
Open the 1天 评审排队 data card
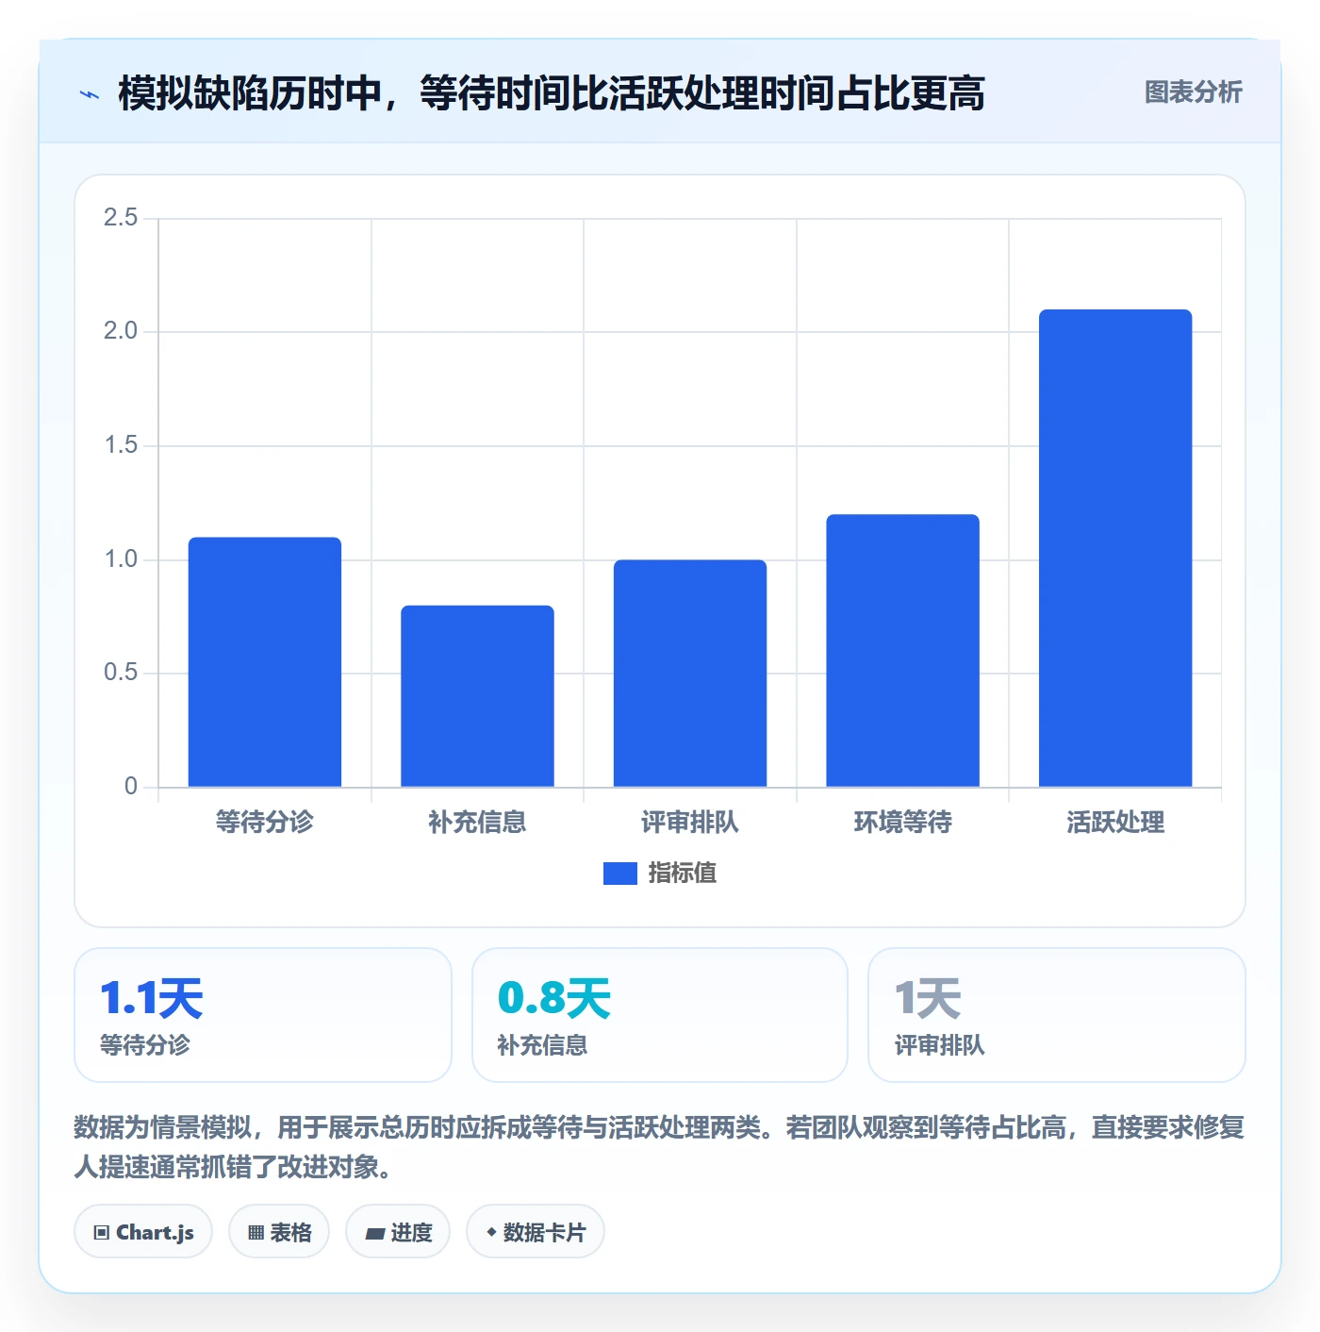click(x=1057, y=1015)
